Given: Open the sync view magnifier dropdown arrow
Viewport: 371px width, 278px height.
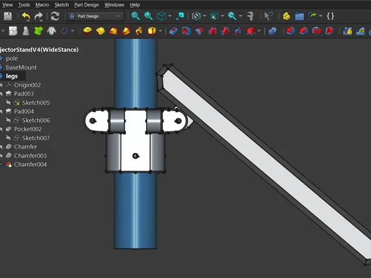Looking at the screenshot, I should click(241, 16).
